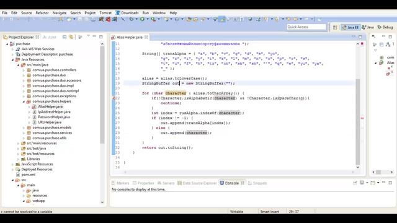The image size is (397, 223).
Task: Expand com.ua.purchase.controllers package
Action: click(x=24, y=70)
